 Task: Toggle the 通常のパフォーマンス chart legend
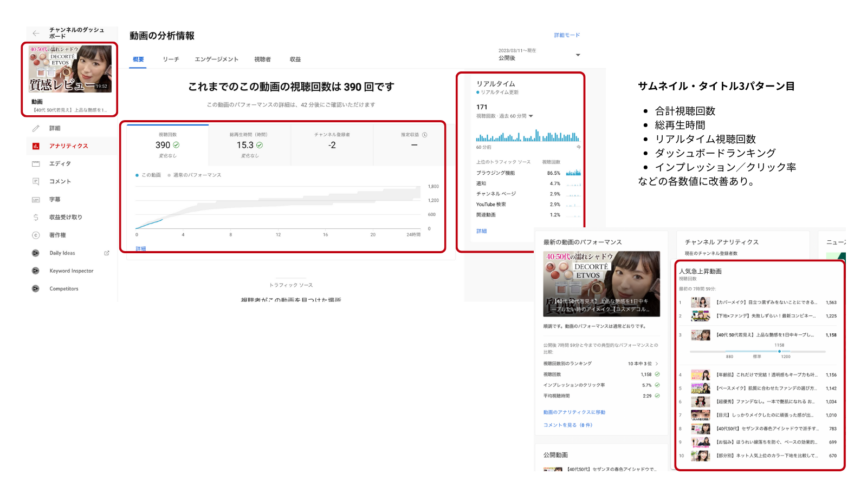(x=194, y=175)
